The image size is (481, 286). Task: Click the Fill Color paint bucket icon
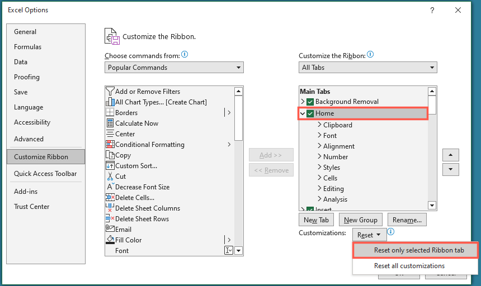pos(110,240)
